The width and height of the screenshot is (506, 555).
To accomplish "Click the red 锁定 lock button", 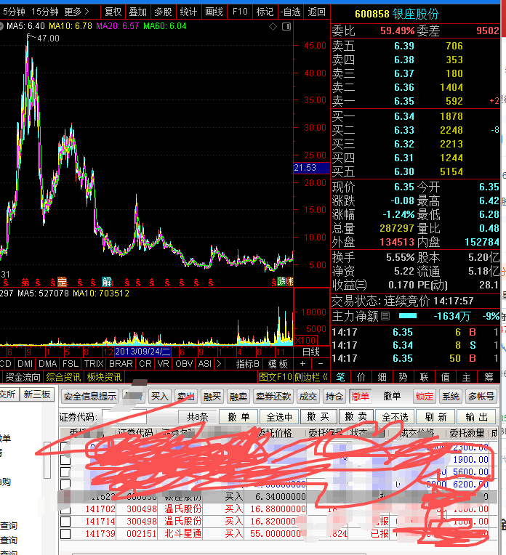I will [x=425, y=397].
